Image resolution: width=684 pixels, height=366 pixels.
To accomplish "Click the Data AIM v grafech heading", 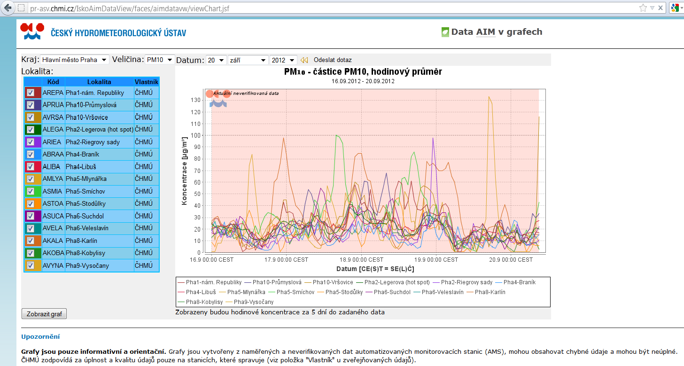I will pos(497,32).
